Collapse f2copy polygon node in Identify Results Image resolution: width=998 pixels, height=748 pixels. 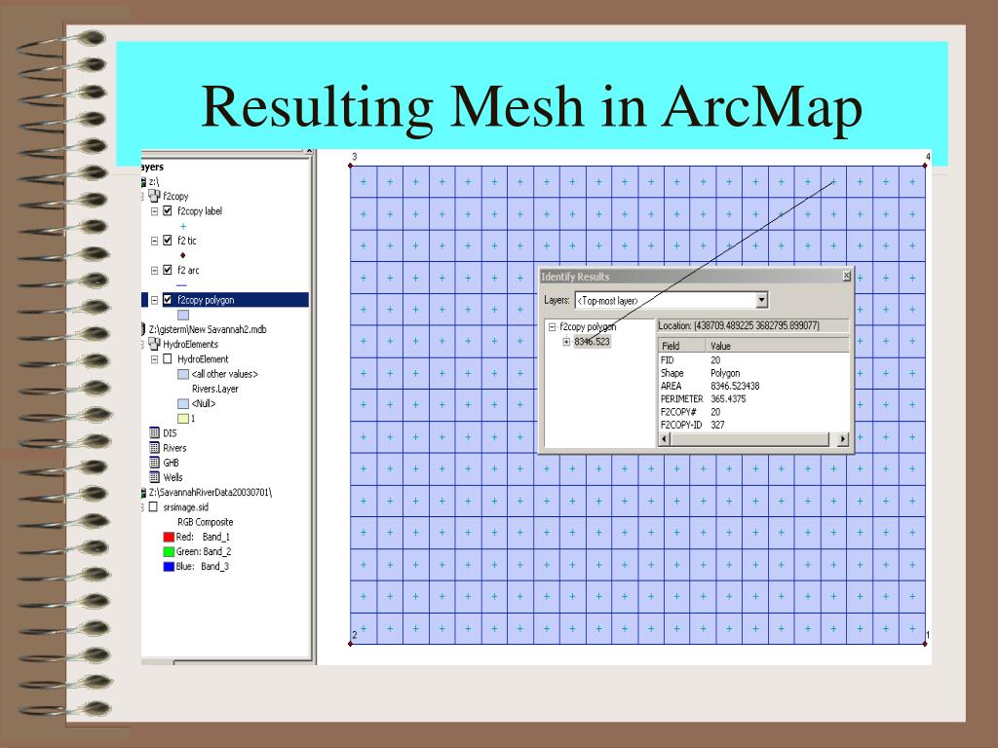coord(552,327)
